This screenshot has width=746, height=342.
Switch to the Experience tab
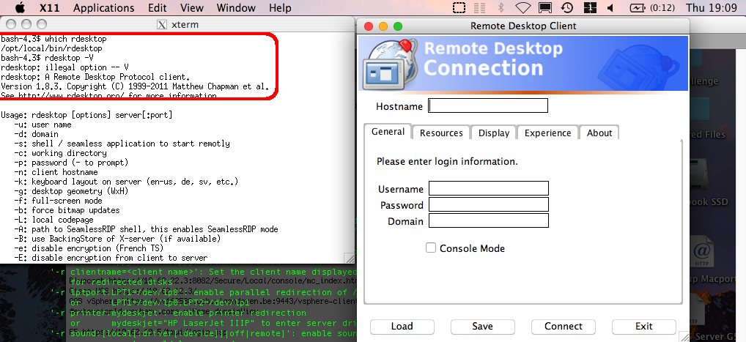(x=547, y=133)
